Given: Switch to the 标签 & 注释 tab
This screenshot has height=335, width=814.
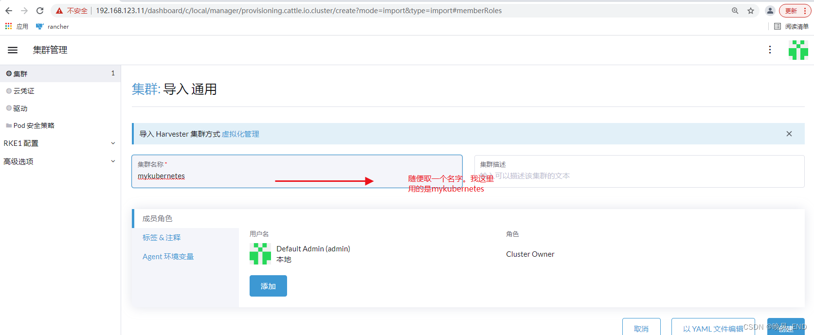Looking at the screenshot, I should [162, 237].
